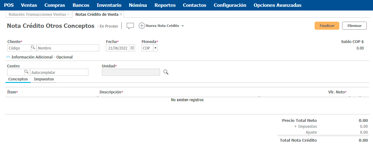
Task: Click the Cliente Nombre input field
Action: 68,48
